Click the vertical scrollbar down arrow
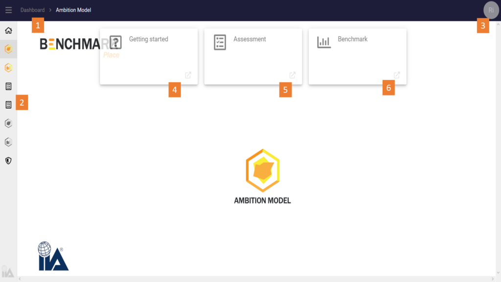Viewport: 501px width, 282px height. 498,273
